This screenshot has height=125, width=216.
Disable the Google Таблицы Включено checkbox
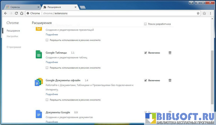pos(146,53)
